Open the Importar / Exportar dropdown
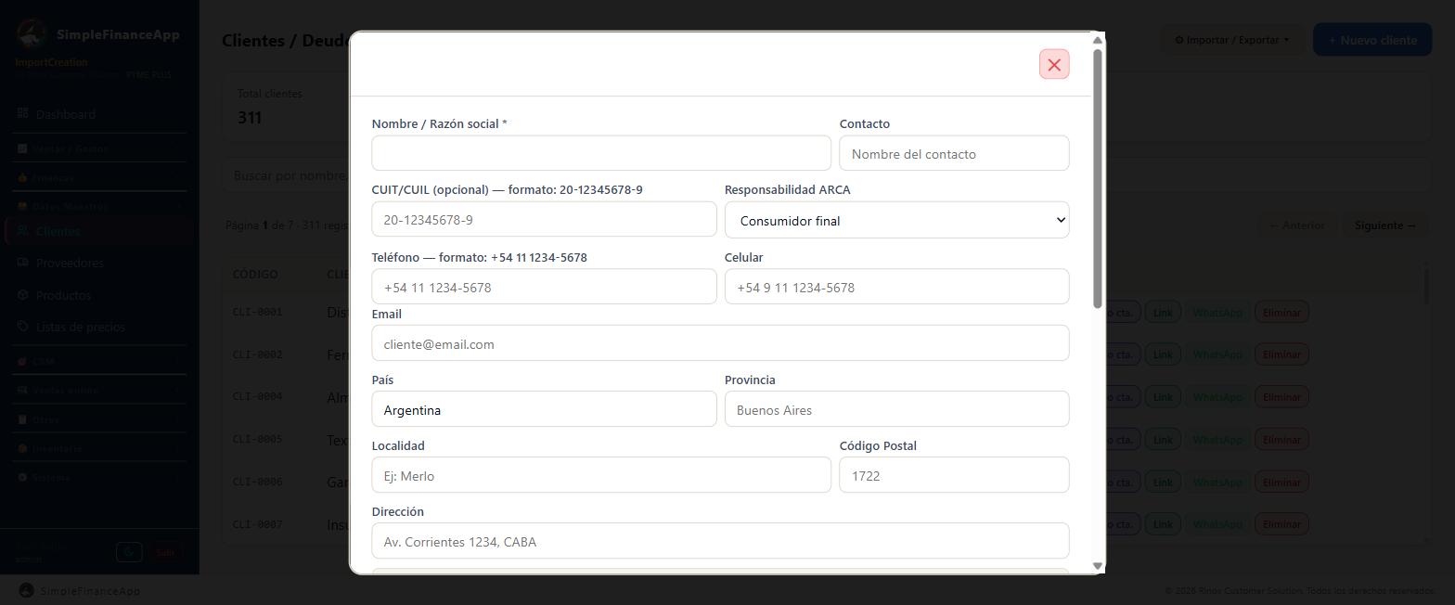This screenshot has width=1455, height=605. (x=1231, y=40)
